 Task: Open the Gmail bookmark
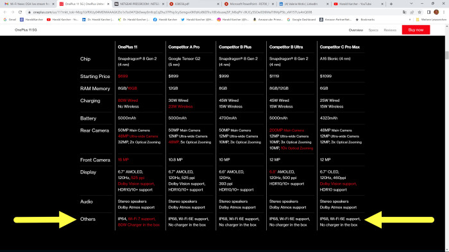pos(10,19)
